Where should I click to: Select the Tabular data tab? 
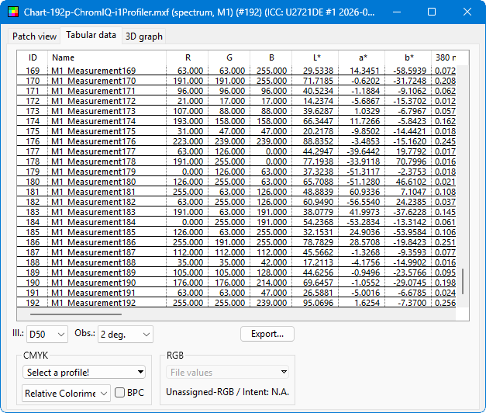pyautogui.click(x=91, y=35)
